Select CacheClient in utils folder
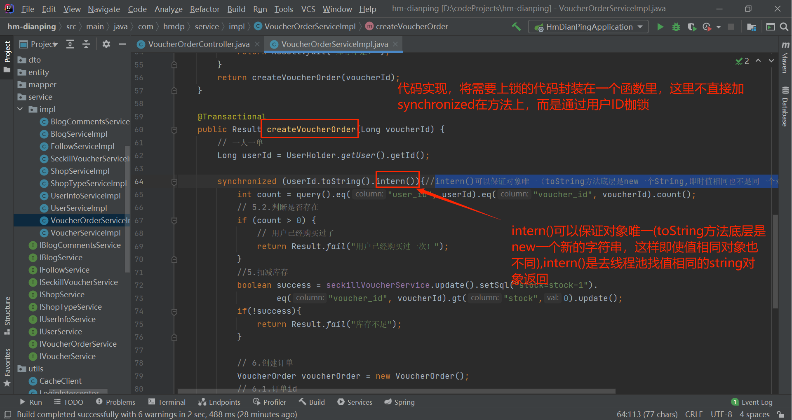Screen dimensions: 792x420 (61, 381)
